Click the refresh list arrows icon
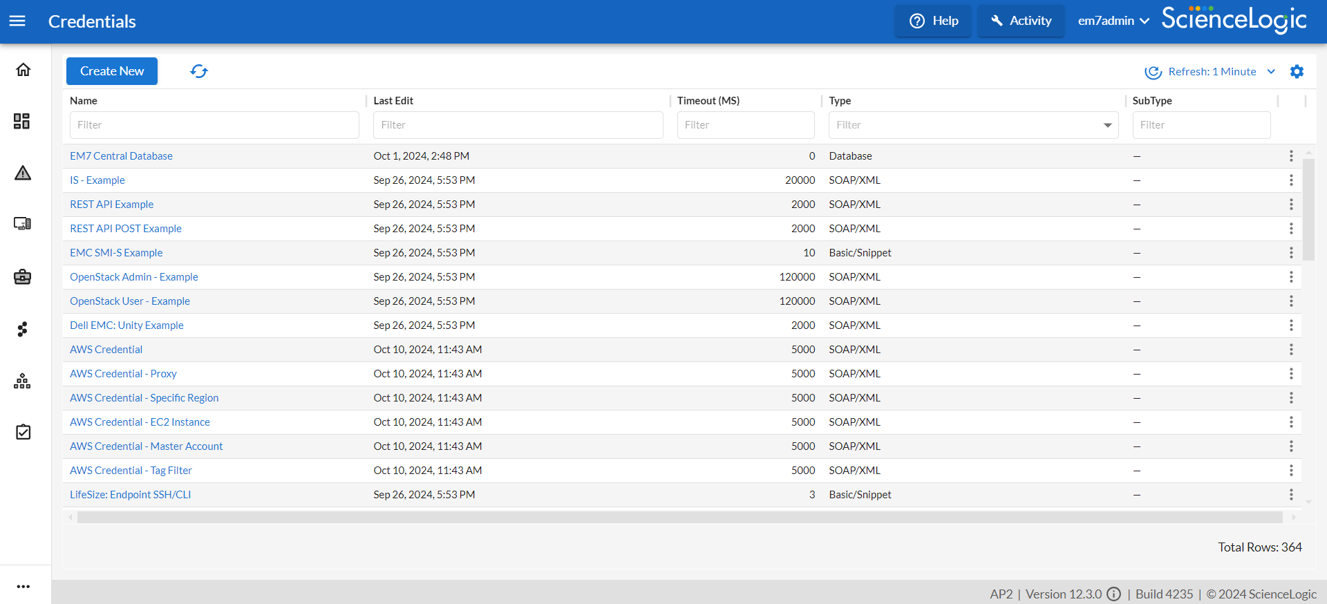The image size is (1327, 604). 199,71
